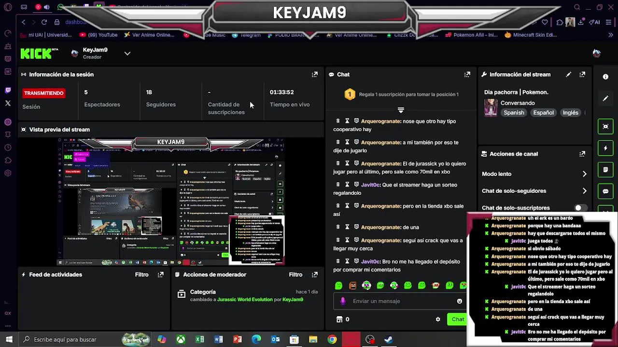Open the Jurassic World Evolution category link
The image size is (618, 347).
point(245,300)
